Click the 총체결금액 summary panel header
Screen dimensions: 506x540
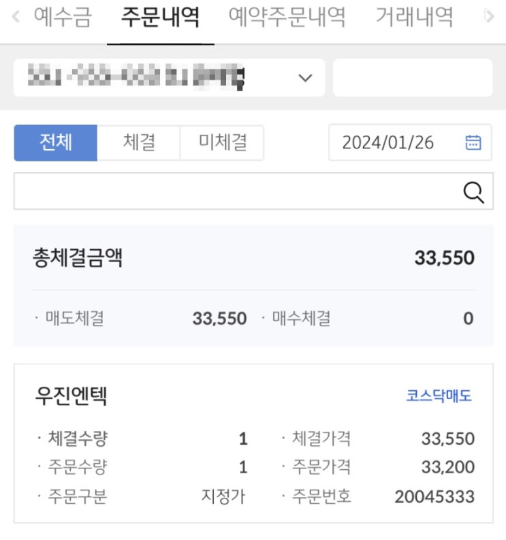[x=78, y=258]
